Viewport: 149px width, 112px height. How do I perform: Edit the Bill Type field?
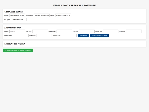pos(19,20)
